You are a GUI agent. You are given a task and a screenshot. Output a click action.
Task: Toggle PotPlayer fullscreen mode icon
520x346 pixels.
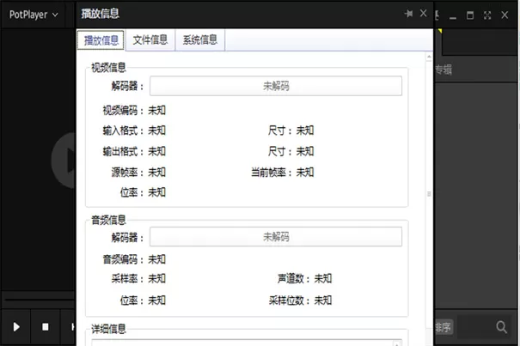tap(487, 15)
